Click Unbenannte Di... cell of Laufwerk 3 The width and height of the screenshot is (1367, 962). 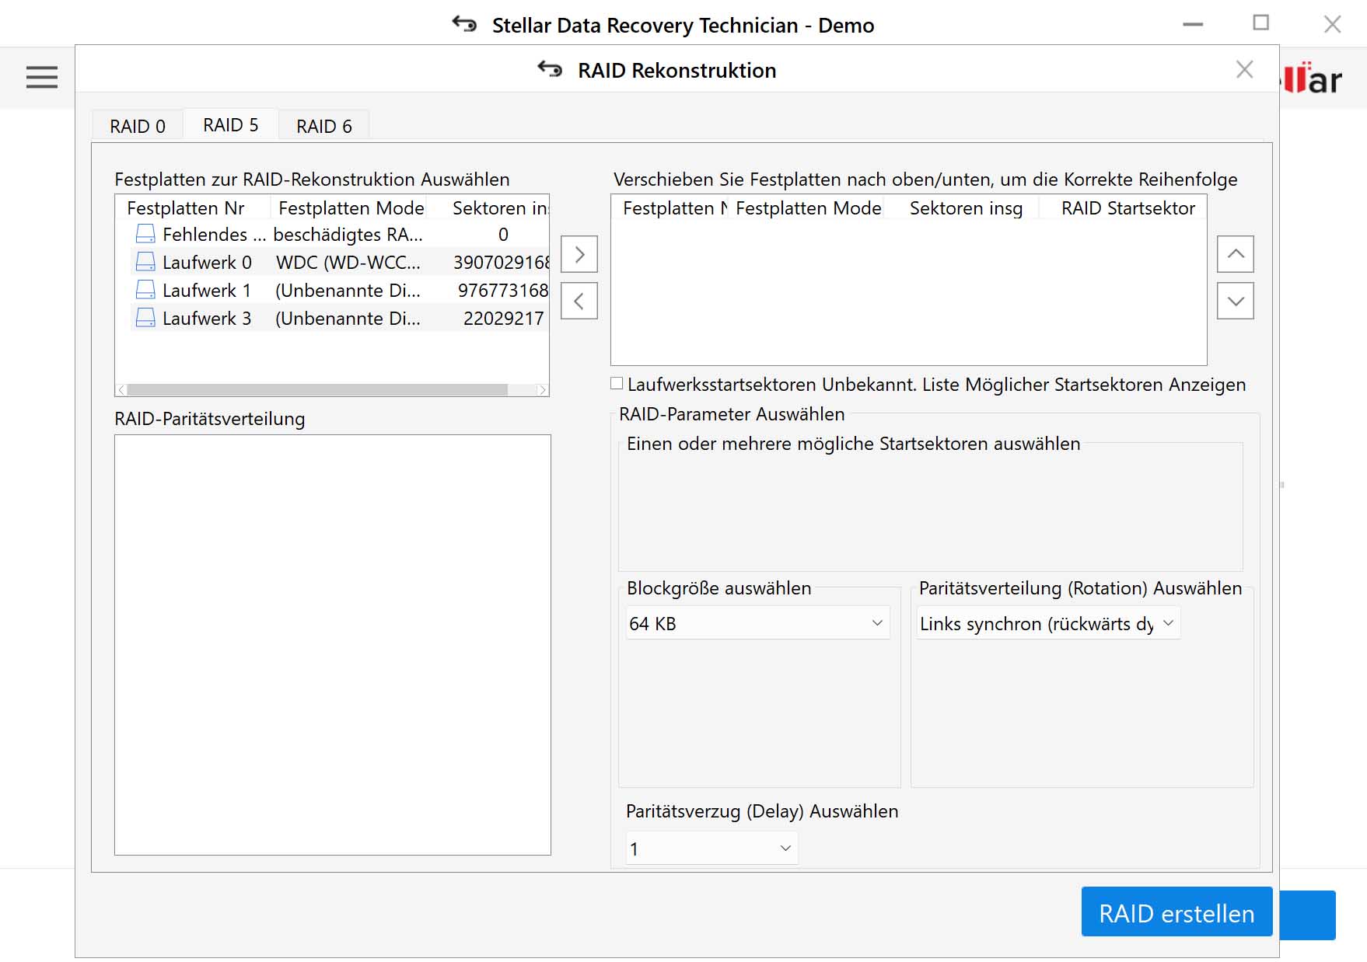click(348, 319)
